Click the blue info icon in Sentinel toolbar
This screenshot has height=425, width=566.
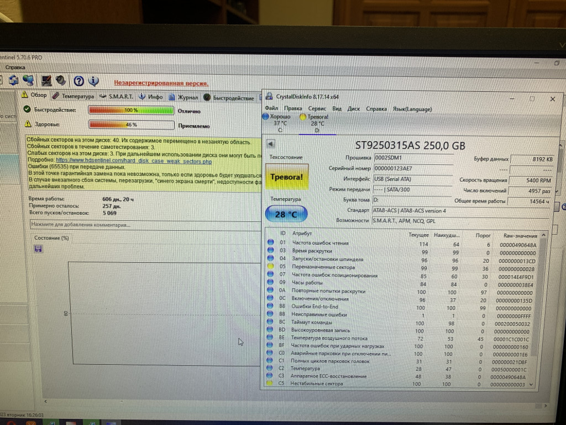click(93, 81)
